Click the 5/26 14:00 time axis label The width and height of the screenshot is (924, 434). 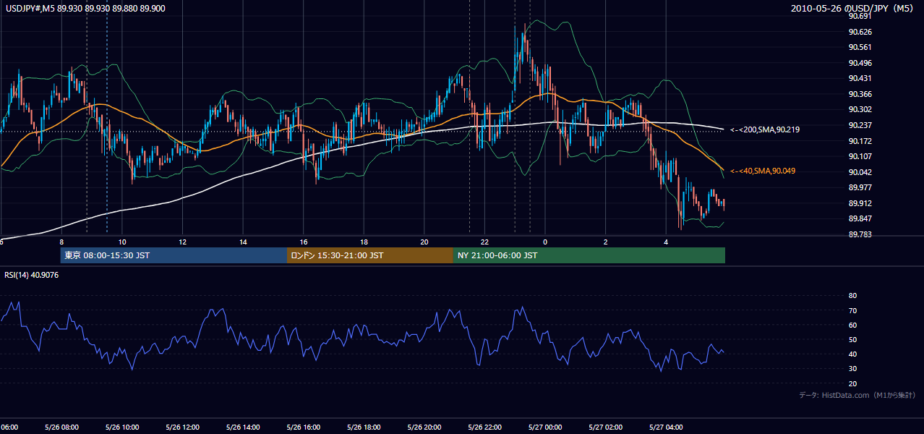[243, 427]
